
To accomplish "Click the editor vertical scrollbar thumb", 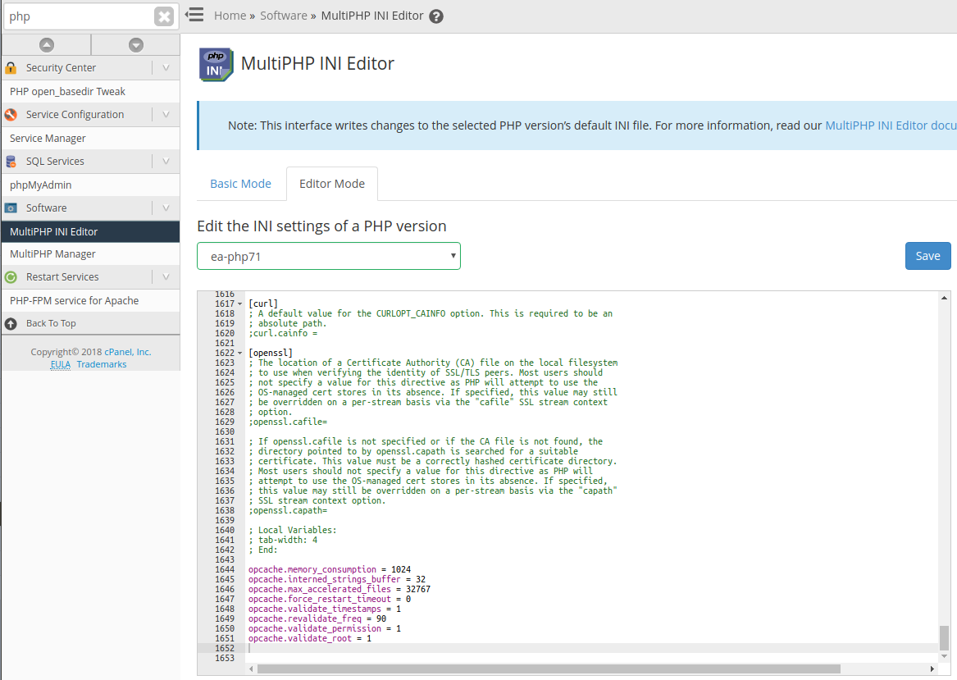I will pyautogui.click(x=944, y=638).
